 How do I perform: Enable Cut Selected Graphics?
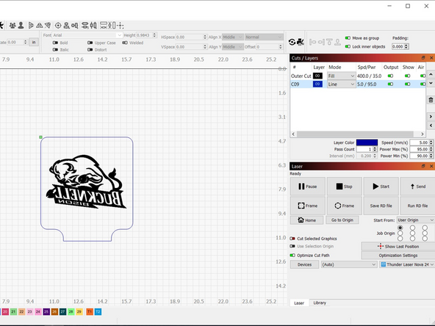point(292,239)
